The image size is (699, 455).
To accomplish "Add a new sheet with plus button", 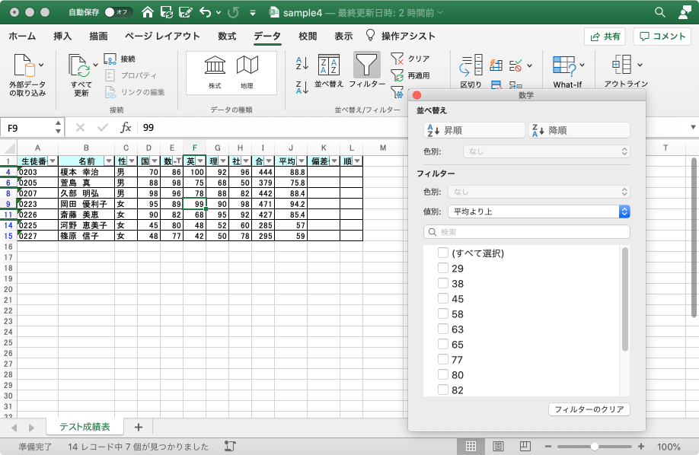I will (x=138, y=427).
